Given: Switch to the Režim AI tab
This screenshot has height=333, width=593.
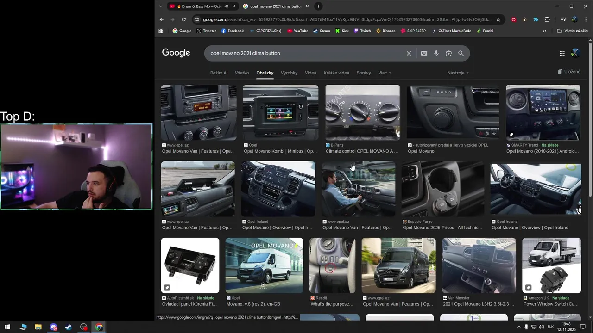Looking at the screenshot, I should tap(219, 73).
